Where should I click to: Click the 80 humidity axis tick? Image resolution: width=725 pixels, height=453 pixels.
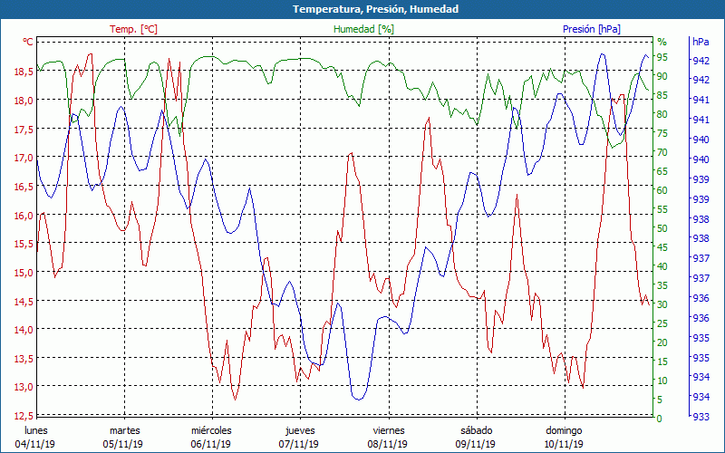pyautogui.click(x=662, y=114)
